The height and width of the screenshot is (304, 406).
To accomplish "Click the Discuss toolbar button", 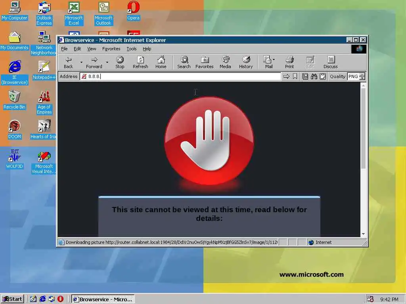I will click(330, 62).
